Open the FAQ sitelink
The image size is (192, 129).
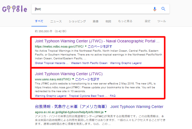tap(113, 96)
